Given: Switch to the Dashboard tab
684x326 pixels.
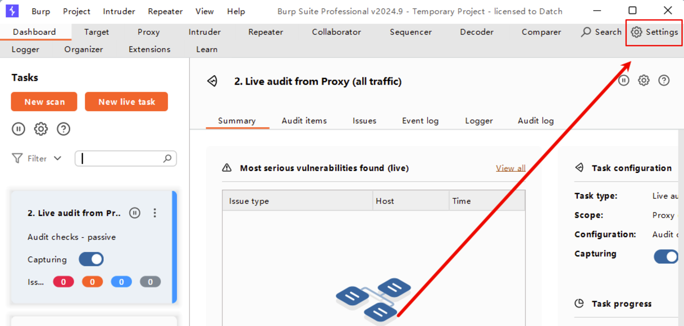Looking at the screenshot, I should coord(34,32).
